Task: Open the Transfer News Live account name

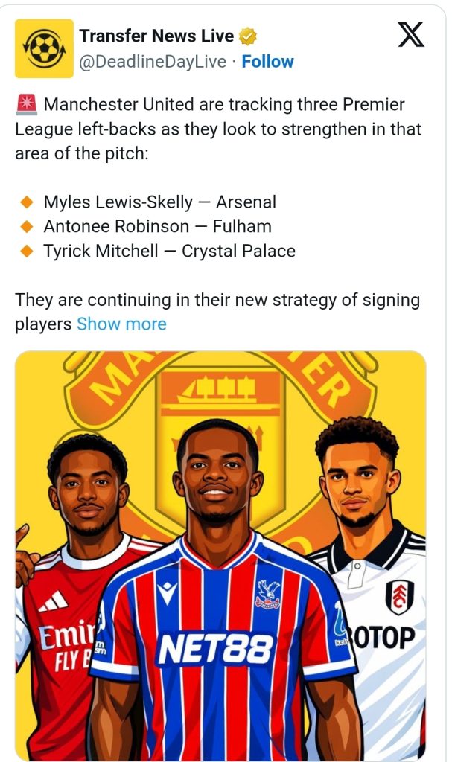Action: [x=156, y=36]
